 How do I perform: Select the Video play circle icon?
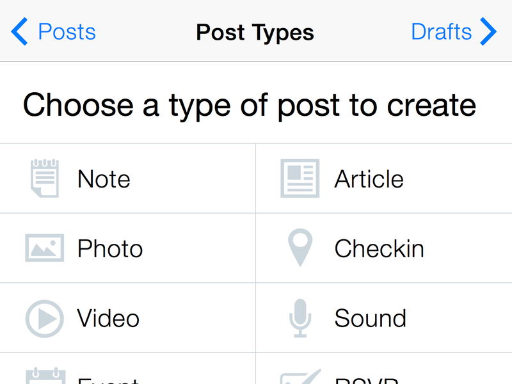coord(45,319)
